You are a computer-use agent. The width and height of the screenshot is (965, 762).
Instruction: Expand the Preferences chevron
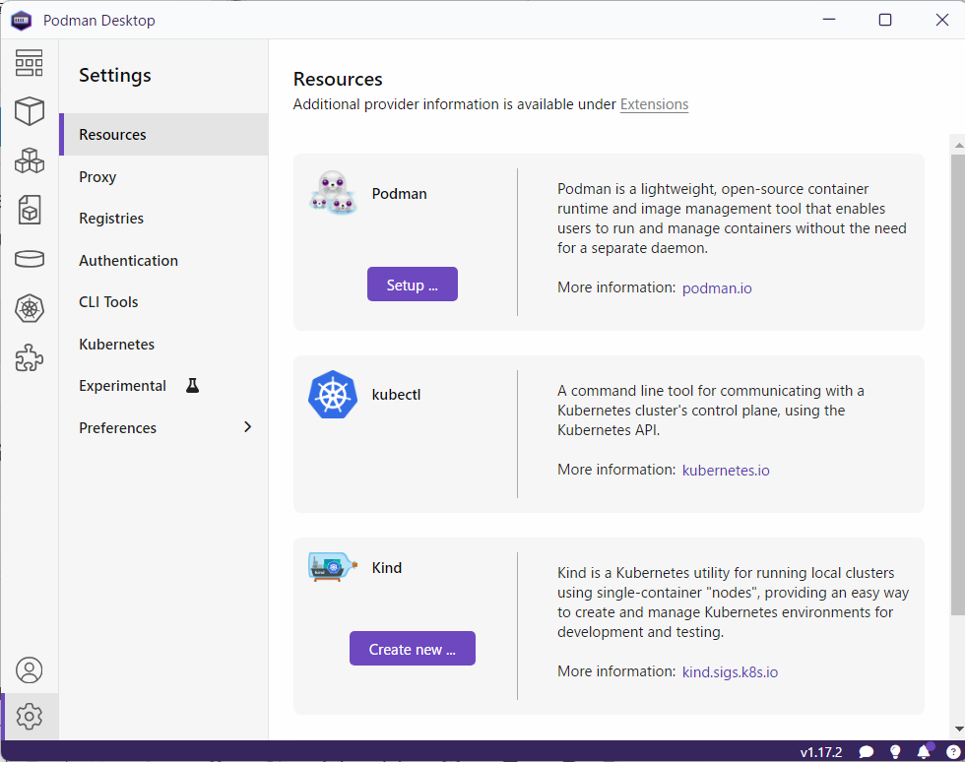pos(247,427)
